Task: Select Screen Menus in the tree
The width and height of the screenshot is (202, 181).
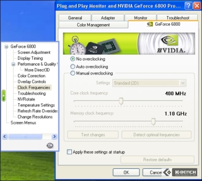Action: tap(23, 123)
